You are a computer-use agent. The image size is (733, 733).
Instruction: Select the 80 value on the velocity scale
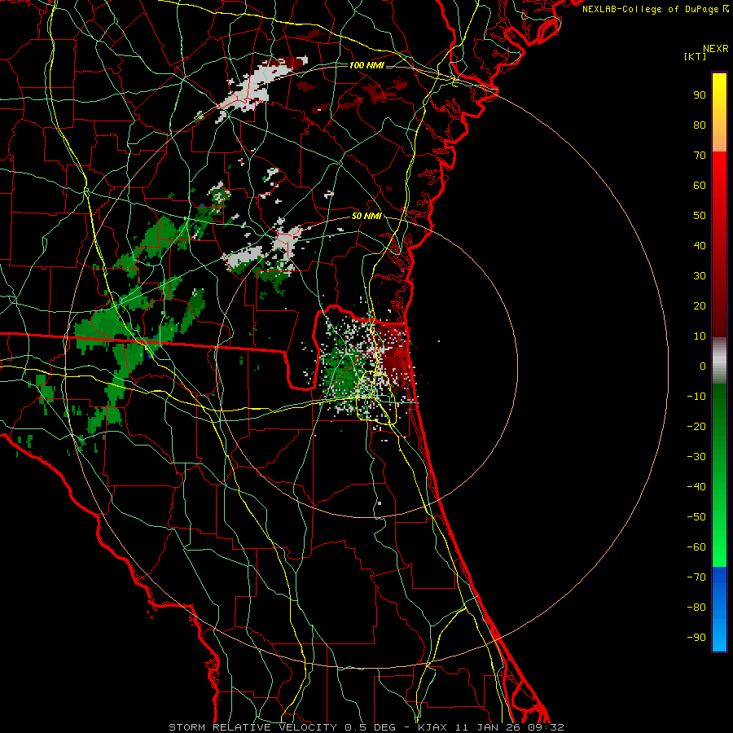click(x=700, y=125)
